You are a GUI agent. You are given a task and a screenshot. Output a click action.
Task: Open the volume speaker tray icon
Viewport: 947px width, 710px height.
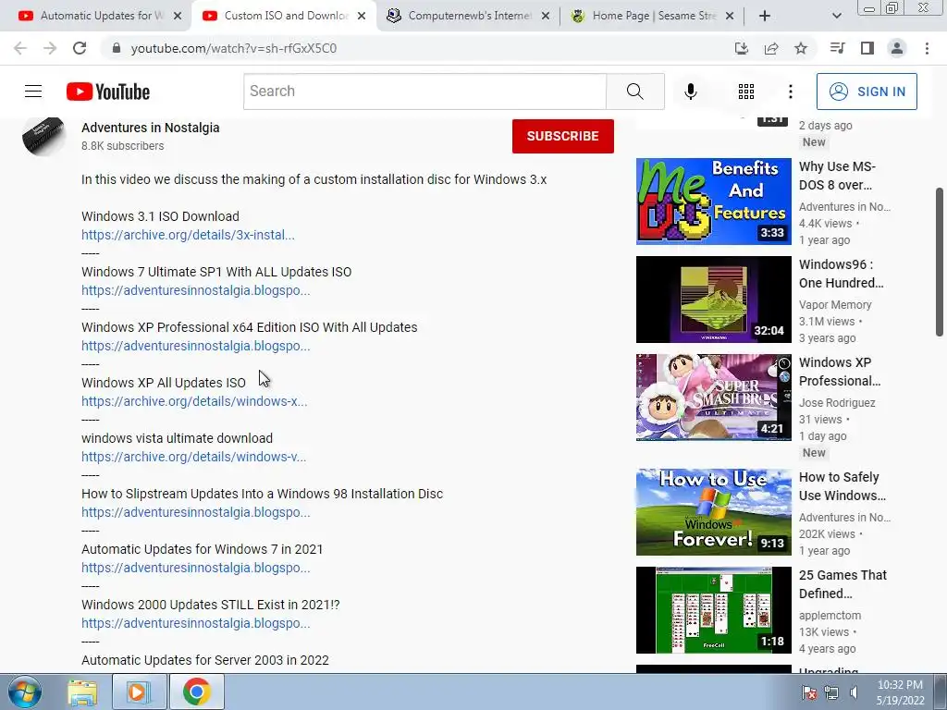pyautogui.click(x=854, y=692)
